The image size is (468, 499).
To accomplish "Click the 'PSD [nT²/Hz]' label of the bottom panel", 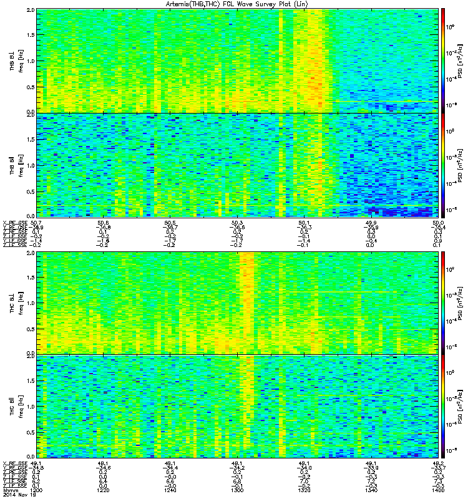I will (x=459, y=407).
